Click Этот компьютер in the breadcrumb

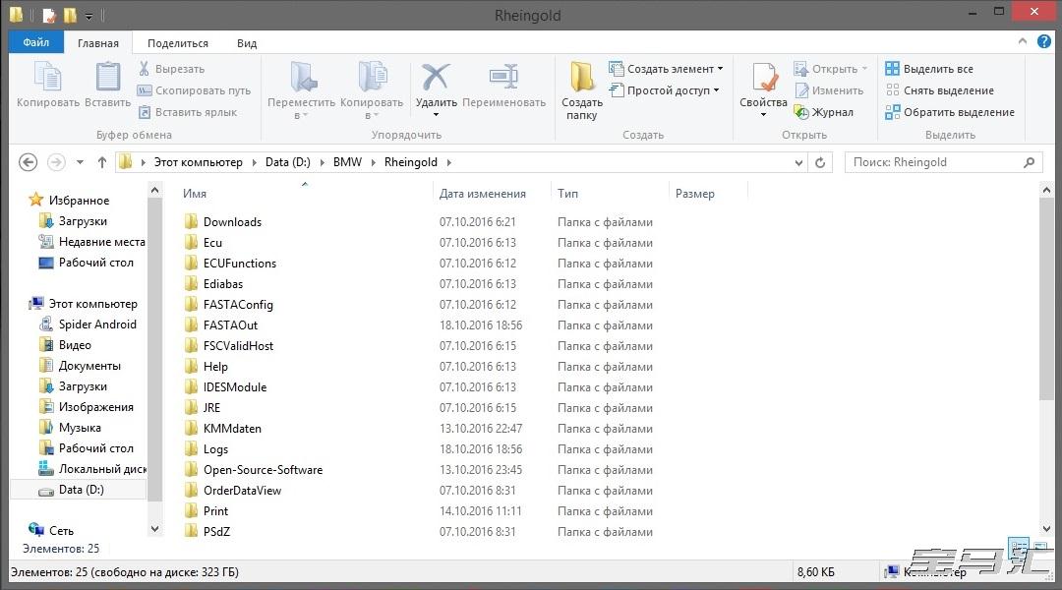pyautogui.click(x=198, y=162)
